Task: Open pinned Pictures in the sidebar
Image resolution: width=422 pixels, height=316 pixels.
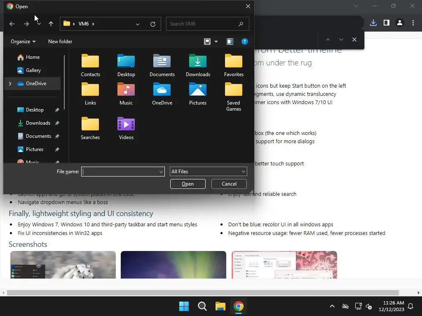Action: (x=35, y=149)
